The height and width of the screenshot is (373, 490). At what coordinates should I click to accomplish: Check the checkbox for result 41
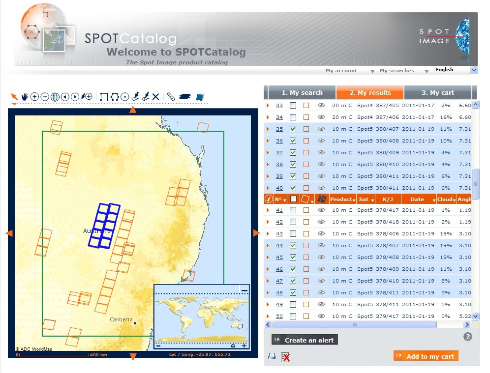click(293, 210)
